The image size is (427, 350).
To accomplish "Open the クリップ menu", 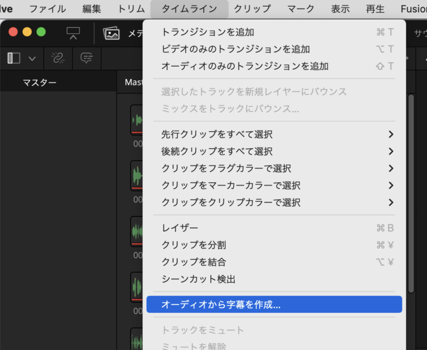I will (252, 9).
